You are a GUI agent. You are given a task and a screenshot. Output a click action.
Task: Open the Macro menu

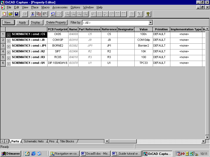pos(45,7)
